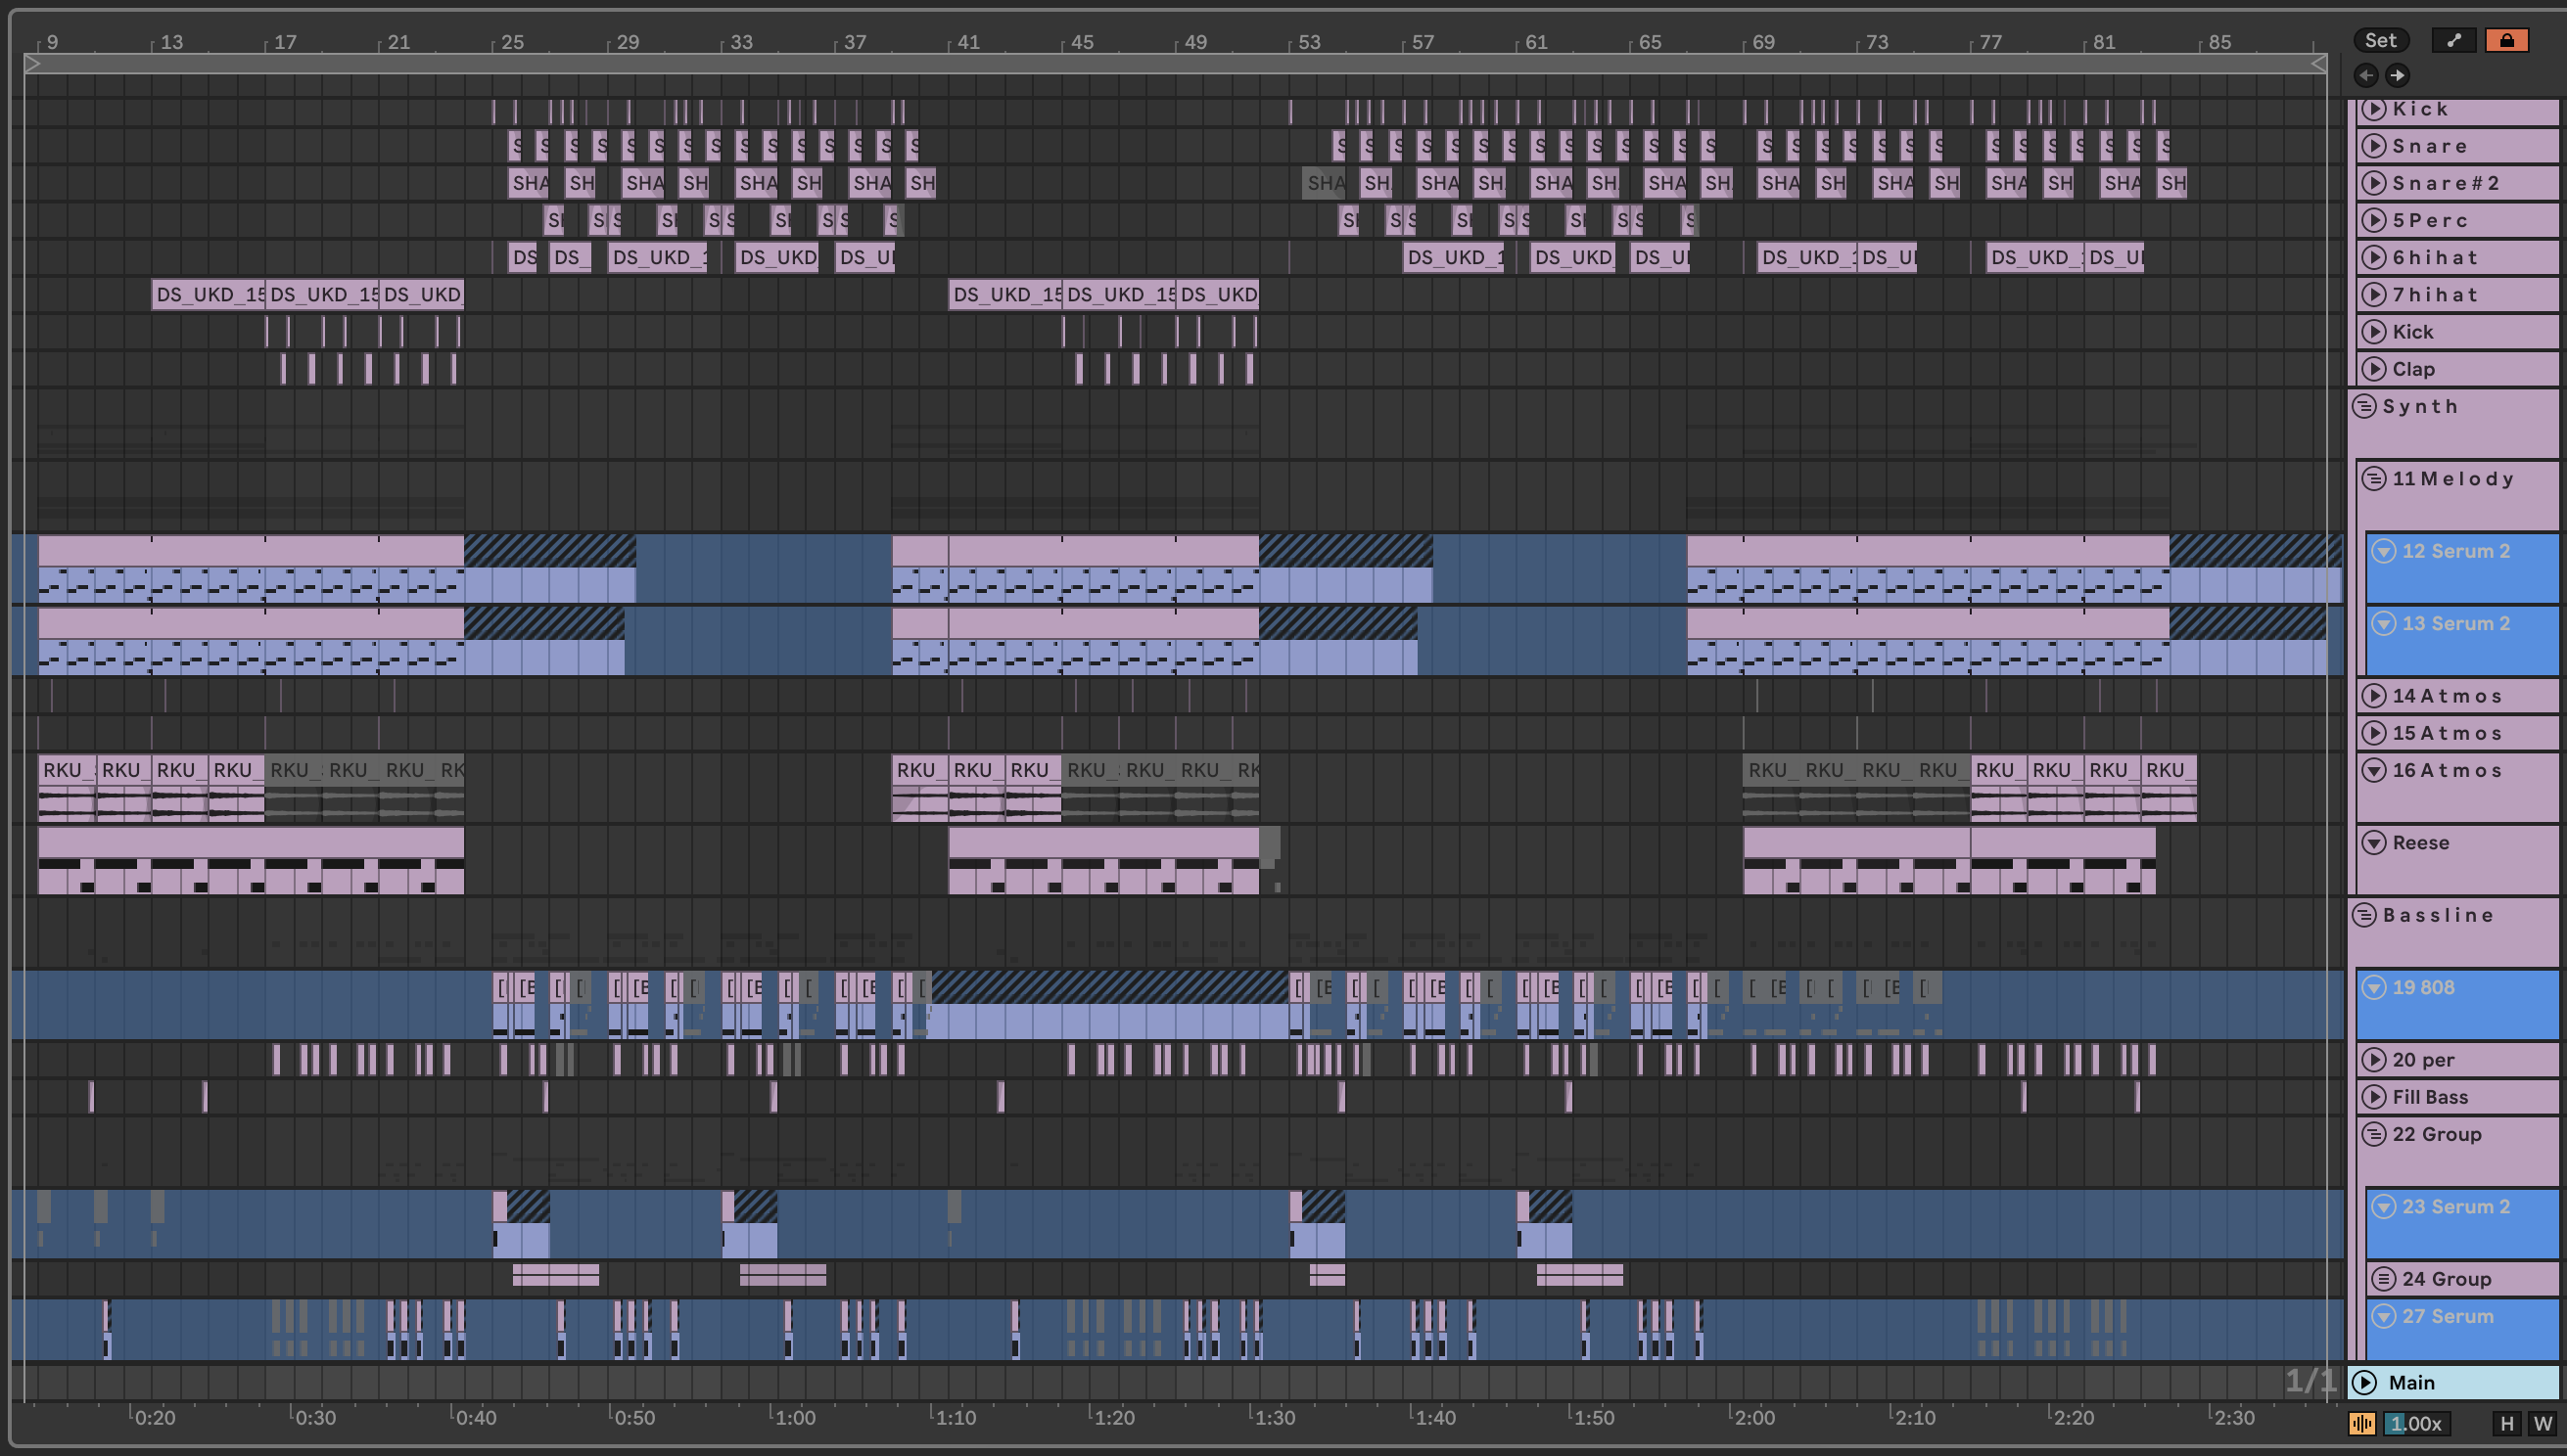This screenshot has height=1456, width=2567.
Task: Unfold the Snare track arrow
Action: (x=2373, y=146)
